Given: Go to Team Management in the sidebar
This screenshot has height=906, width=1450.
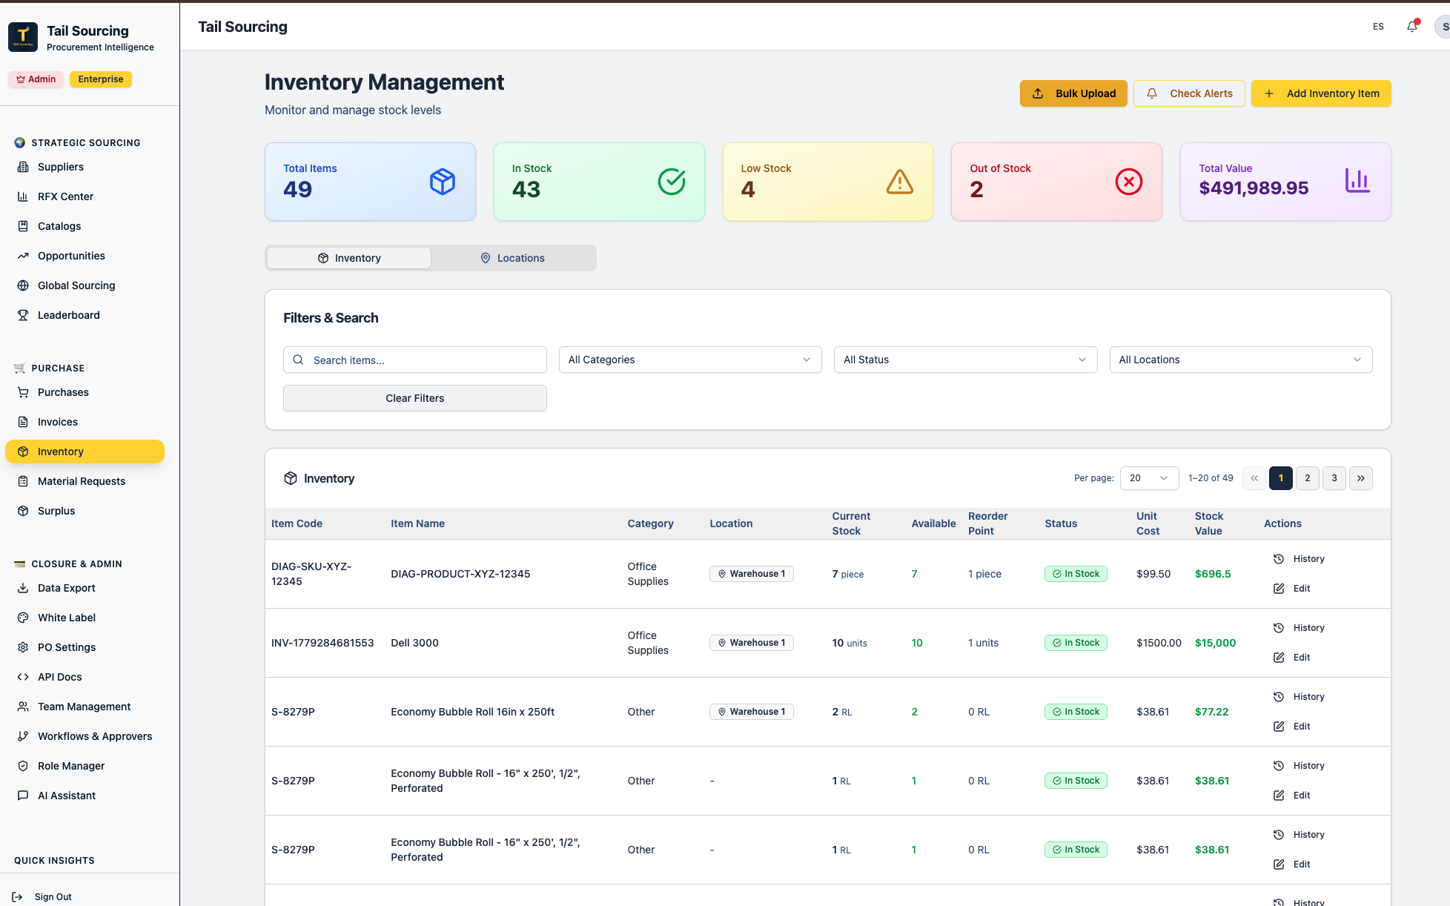Looking at the screenshot, I should (85, 707).
